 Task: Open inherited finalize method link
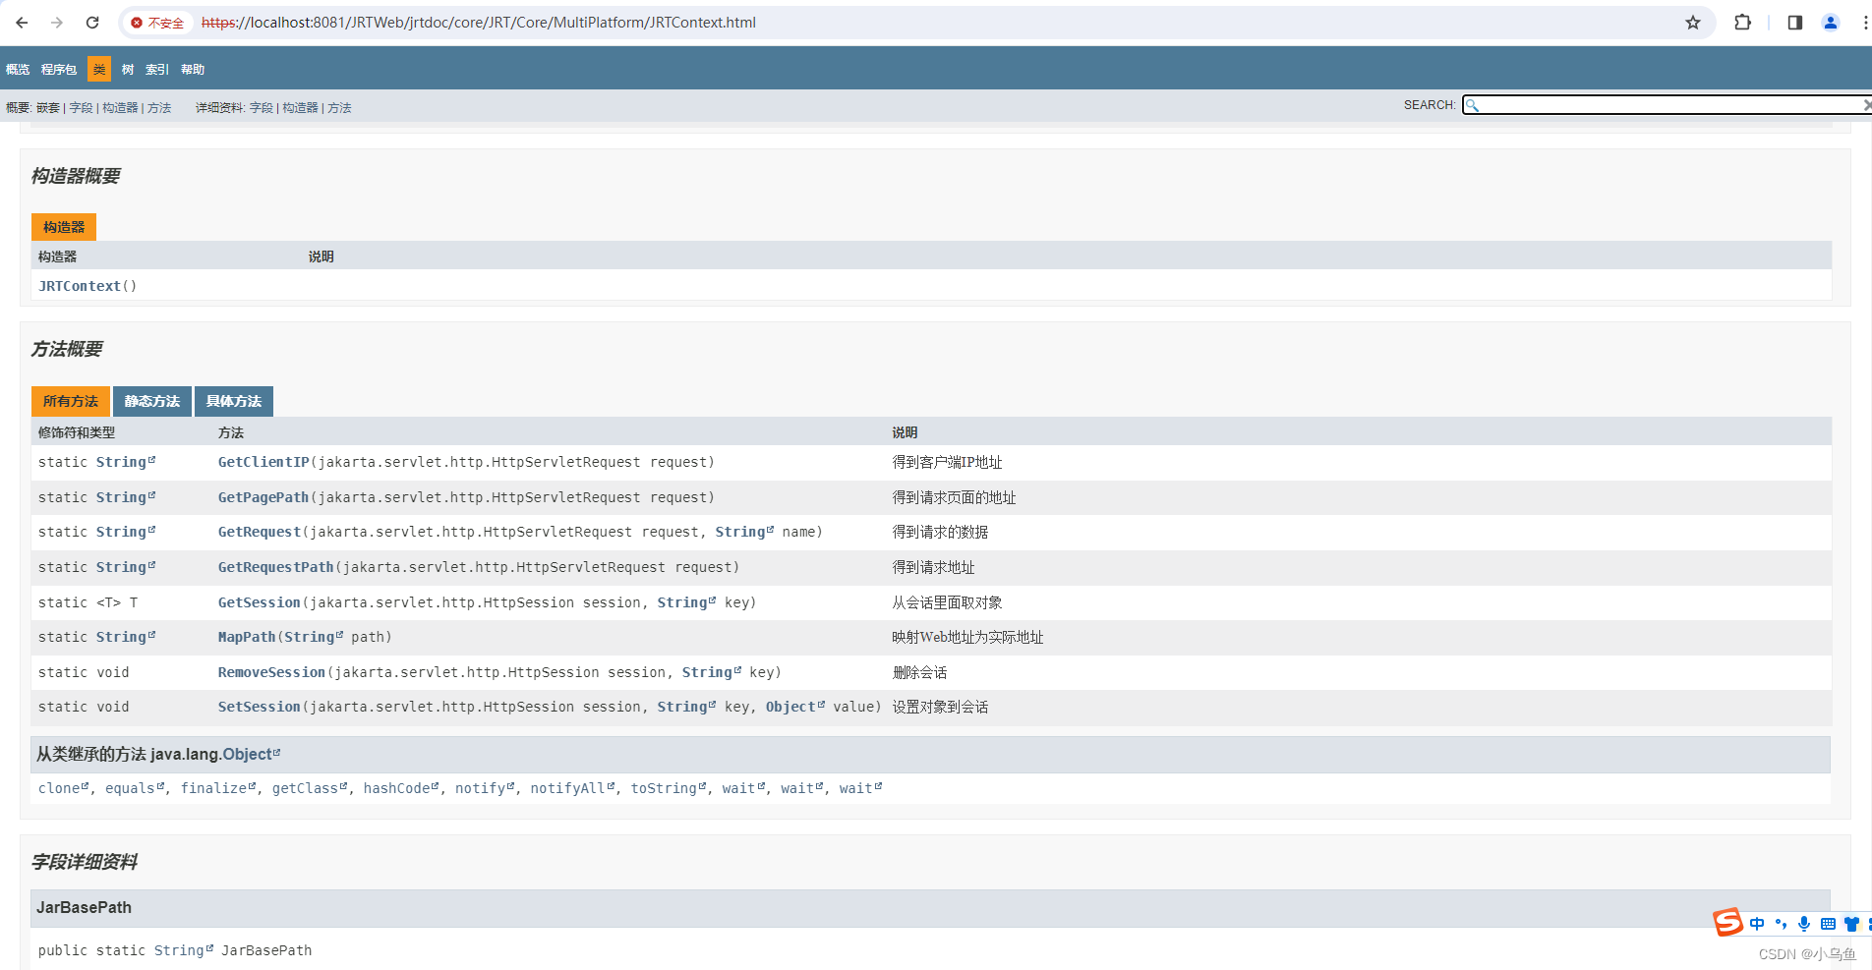pos(218,788)
